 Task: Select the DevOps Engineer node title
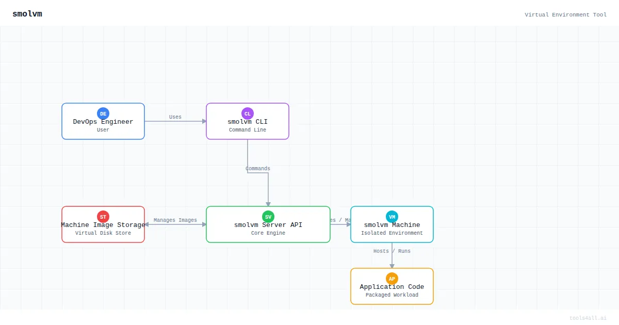tap(103, 122)
